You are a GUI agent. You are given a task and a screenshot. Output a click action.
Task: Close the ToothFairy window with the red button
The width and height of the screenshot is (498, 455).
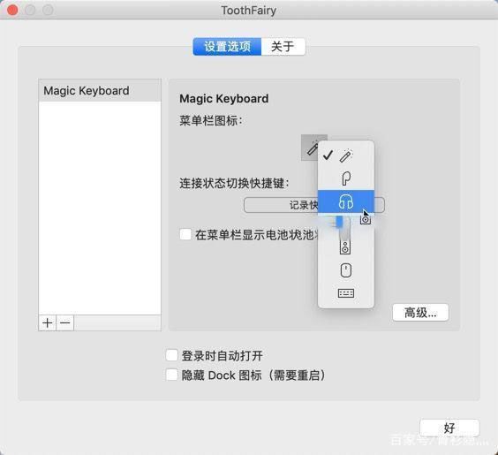click(12, 11)
